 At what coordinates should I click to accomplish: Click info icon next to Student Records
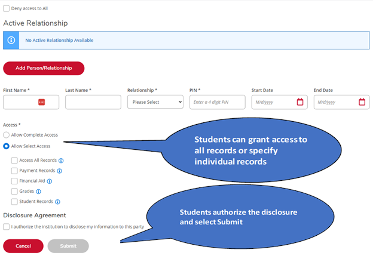[57, 202]
